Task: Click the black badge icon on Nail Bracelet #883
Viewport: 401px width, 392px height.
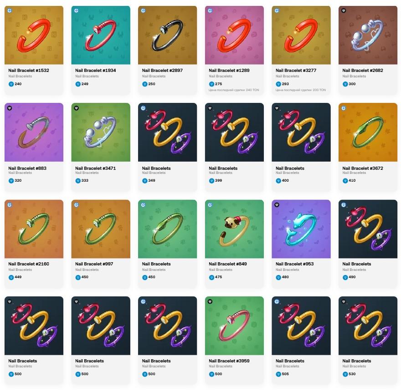Action: pyautogui.click(x=10, y=108)
